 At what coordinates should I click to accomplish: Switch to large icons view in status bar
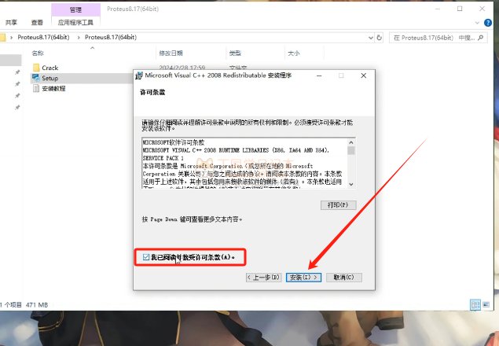tap(486, 304)
